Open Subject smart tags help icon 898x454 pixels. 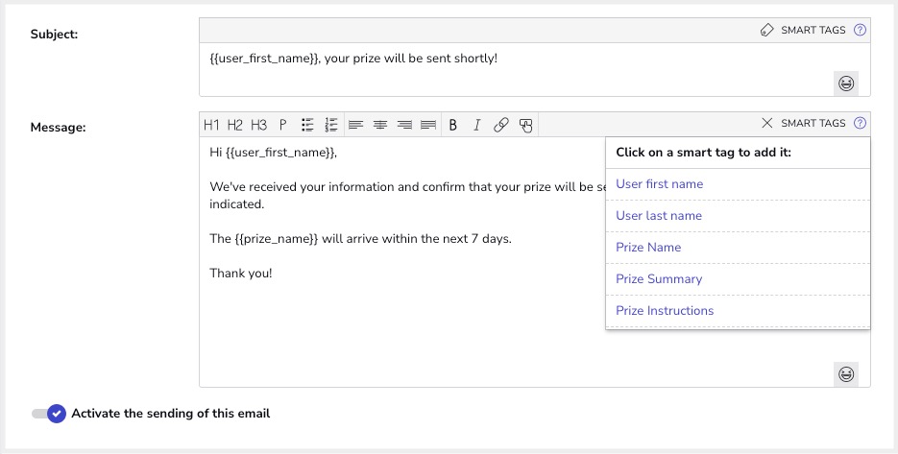pyautogui.click(x=860, y=30)
